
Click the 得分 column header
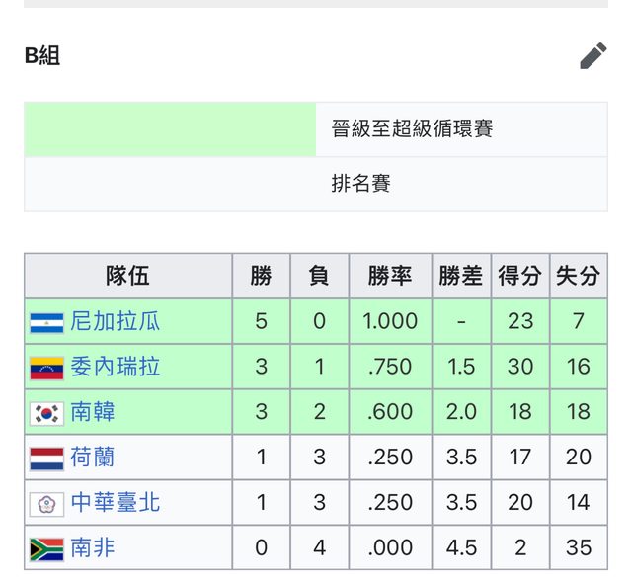point(520,276)
